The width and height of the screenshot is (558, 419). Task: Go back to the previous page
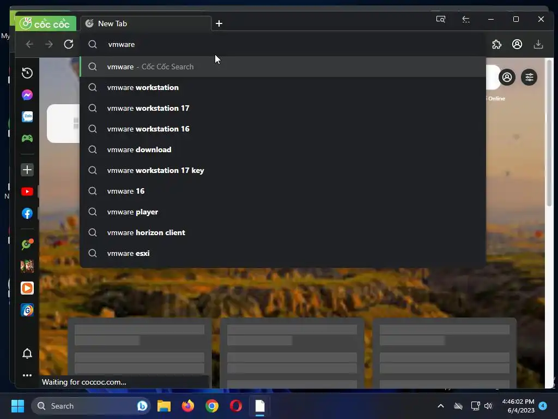(x=29, y=44)
